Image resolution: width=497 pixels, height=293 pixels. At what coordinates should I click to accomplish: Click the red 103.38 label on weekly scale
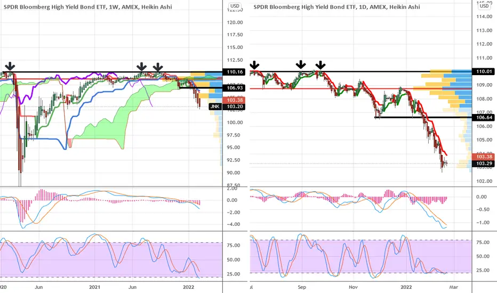235,100
